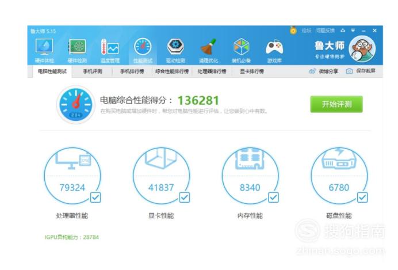The image size is (398, 270).
Task: Select the 性能测试 performance test icon
Action: [x=143, y=47]
